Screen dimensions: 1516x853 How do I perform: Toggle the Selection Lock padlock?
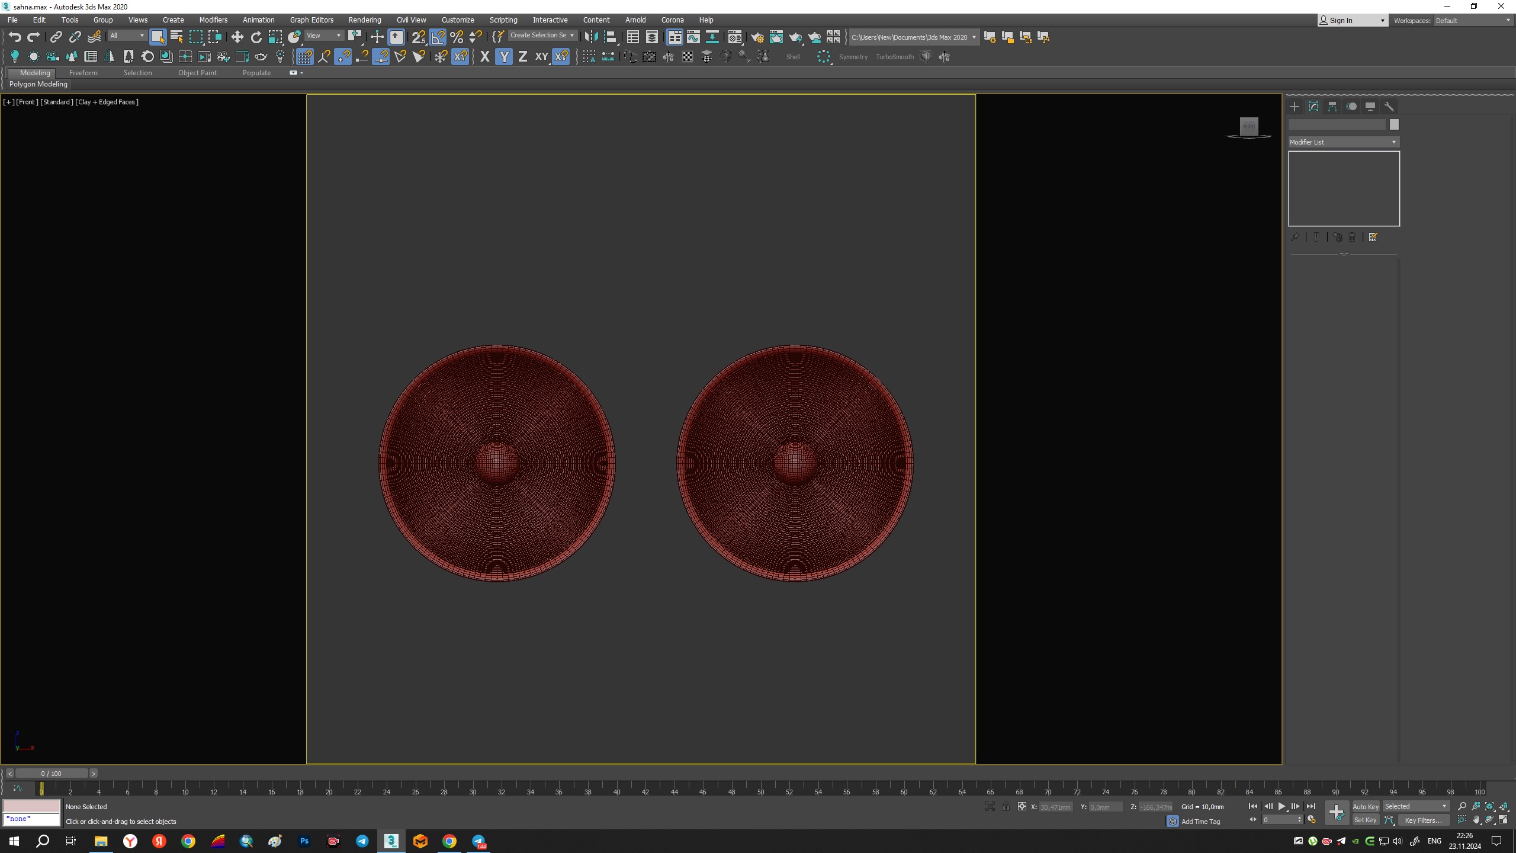(x=1006, y=807)
